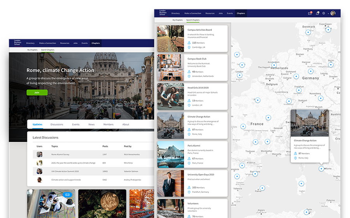Viewport: 350px width, 218px height.
Task: Select the map marker near Tunis
Action: [x=306, y=212]
